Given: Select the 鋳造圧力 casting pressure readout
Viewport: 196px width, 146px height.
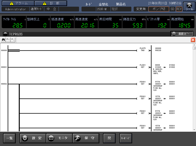Looking at the screenshot, I should click(x=134, y=23).
